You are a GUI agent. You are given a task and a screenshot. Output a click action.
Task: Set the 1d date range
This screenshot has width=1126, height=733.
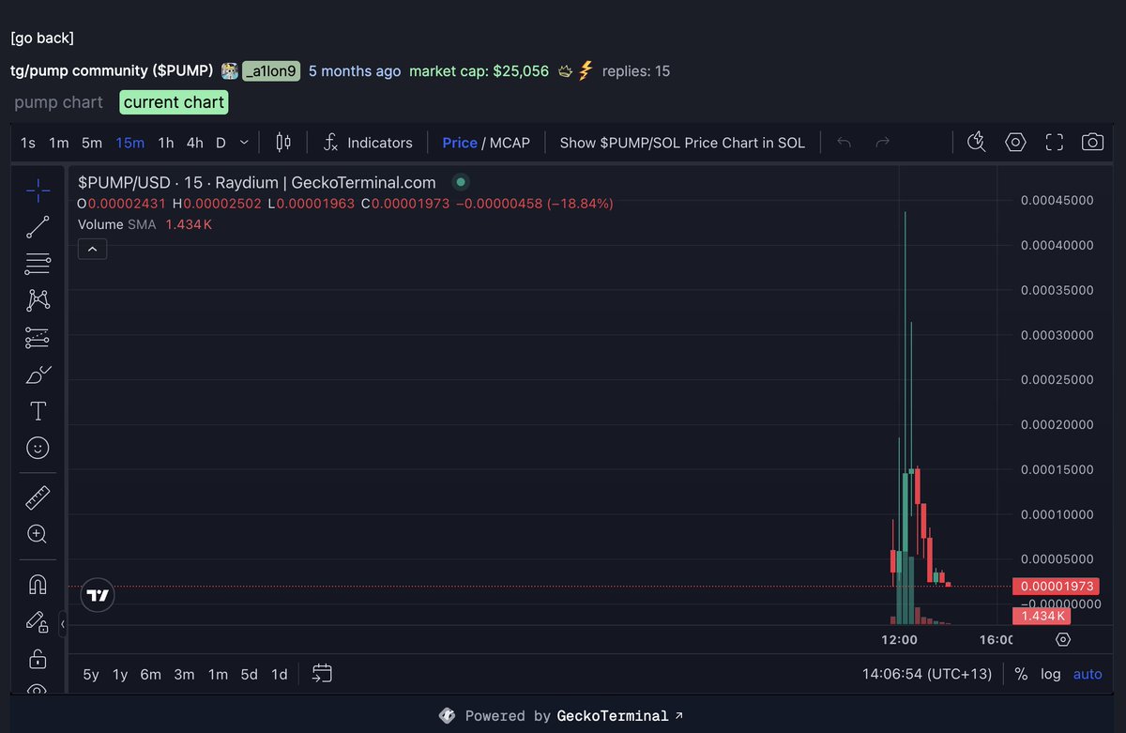click(x=279, y=674)
